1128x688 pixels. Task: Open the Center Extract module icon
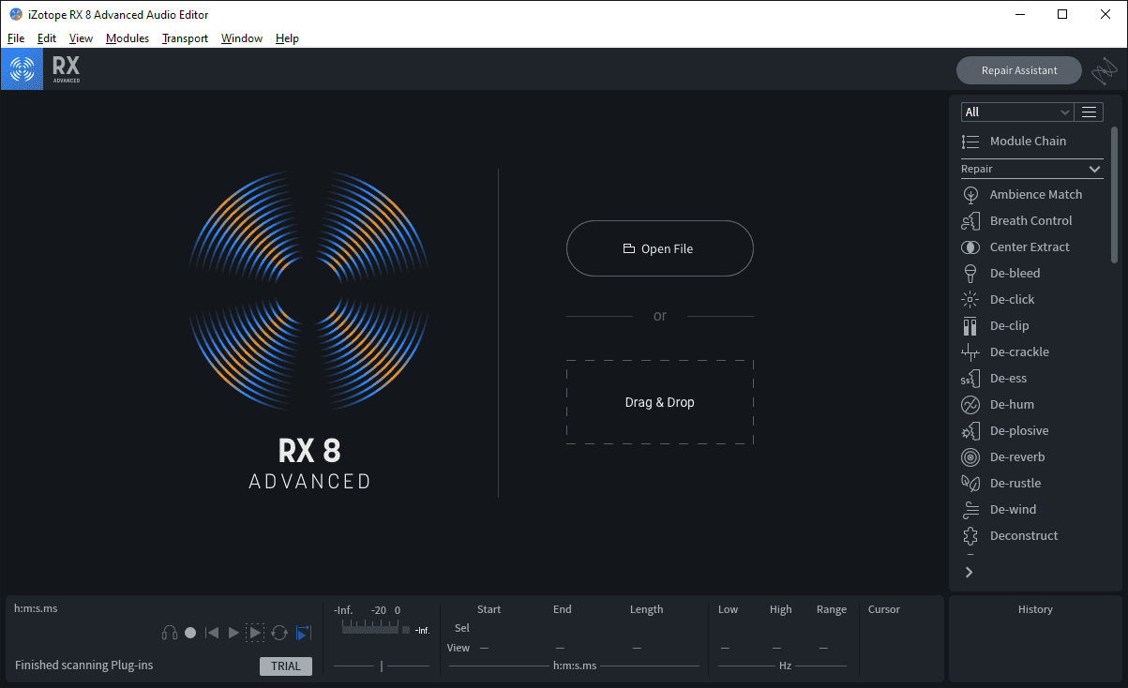[x=970, y=247]
